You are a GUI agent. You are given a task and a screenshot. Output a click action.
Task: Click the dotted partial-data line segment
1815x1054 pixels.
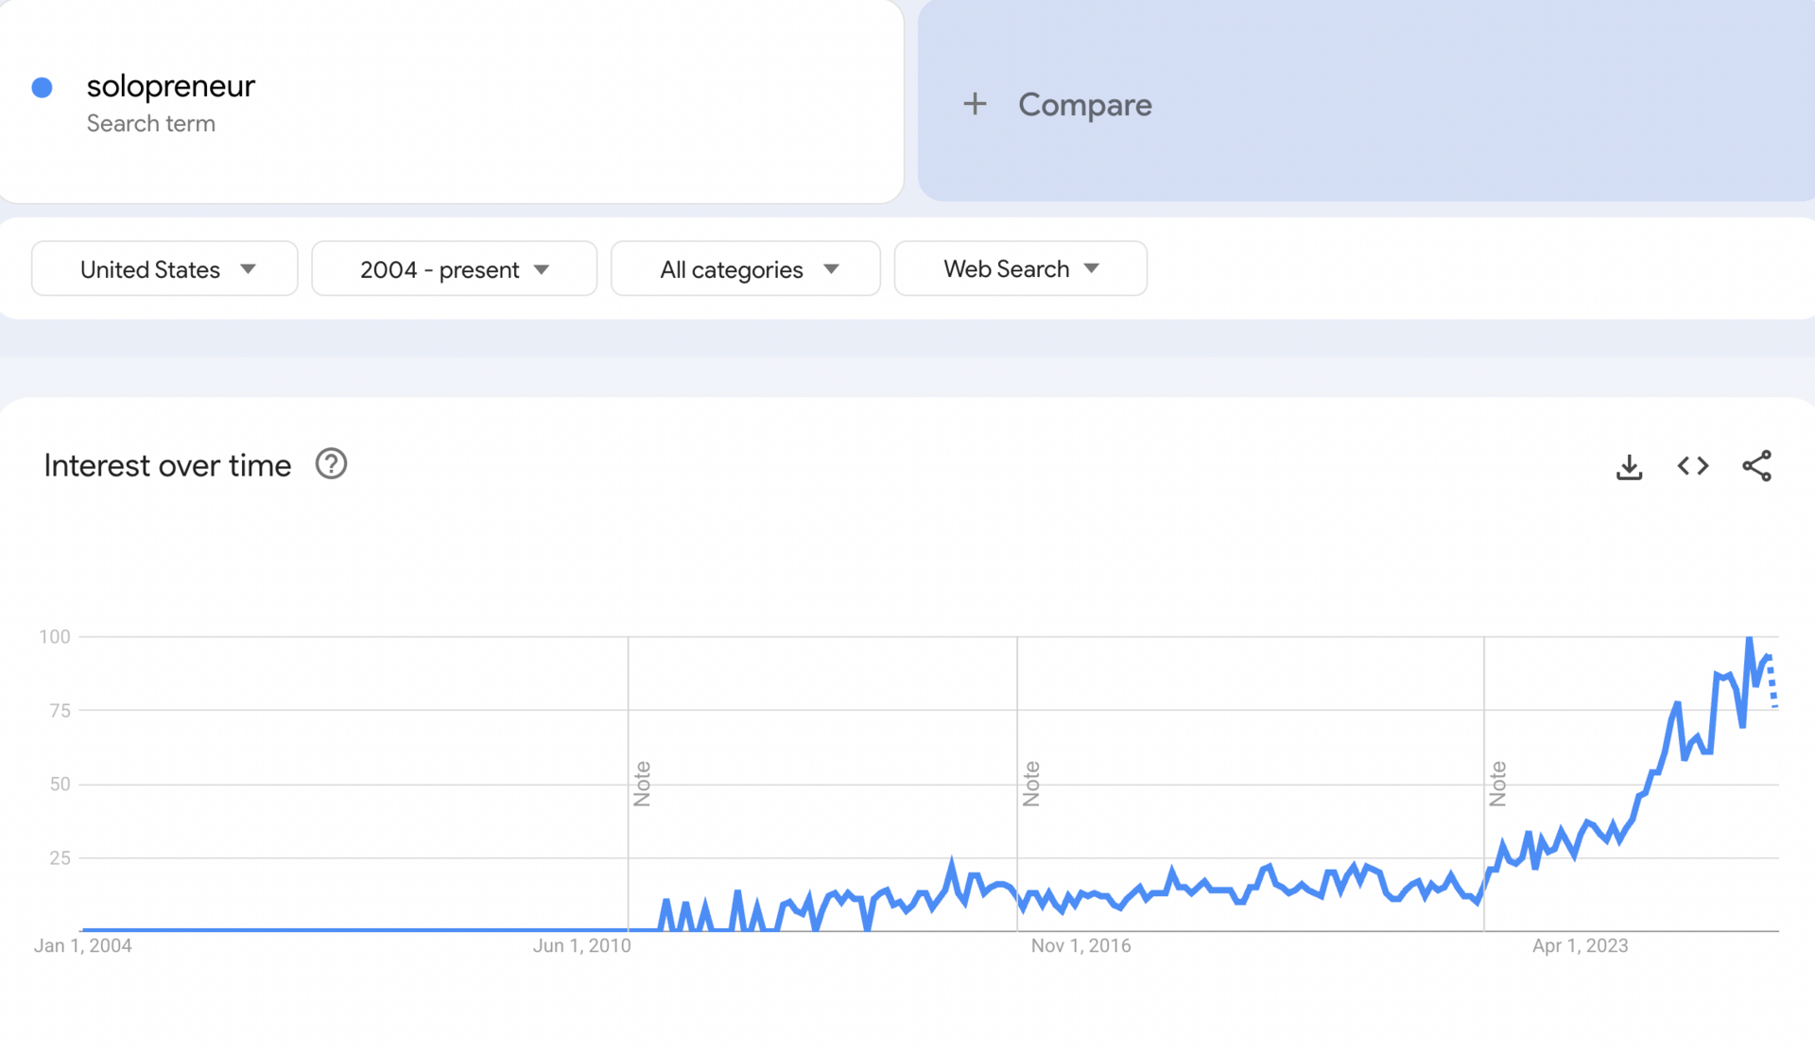tap(1773, 684)
